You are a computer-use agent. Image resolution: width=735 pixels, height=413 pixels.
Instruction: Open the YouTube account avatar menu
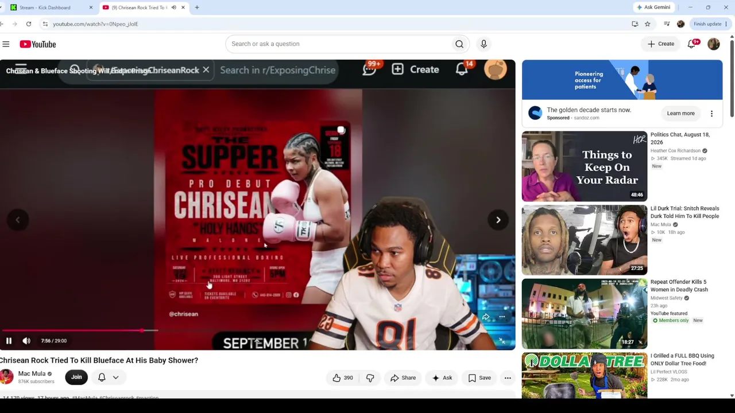[714, 44]
